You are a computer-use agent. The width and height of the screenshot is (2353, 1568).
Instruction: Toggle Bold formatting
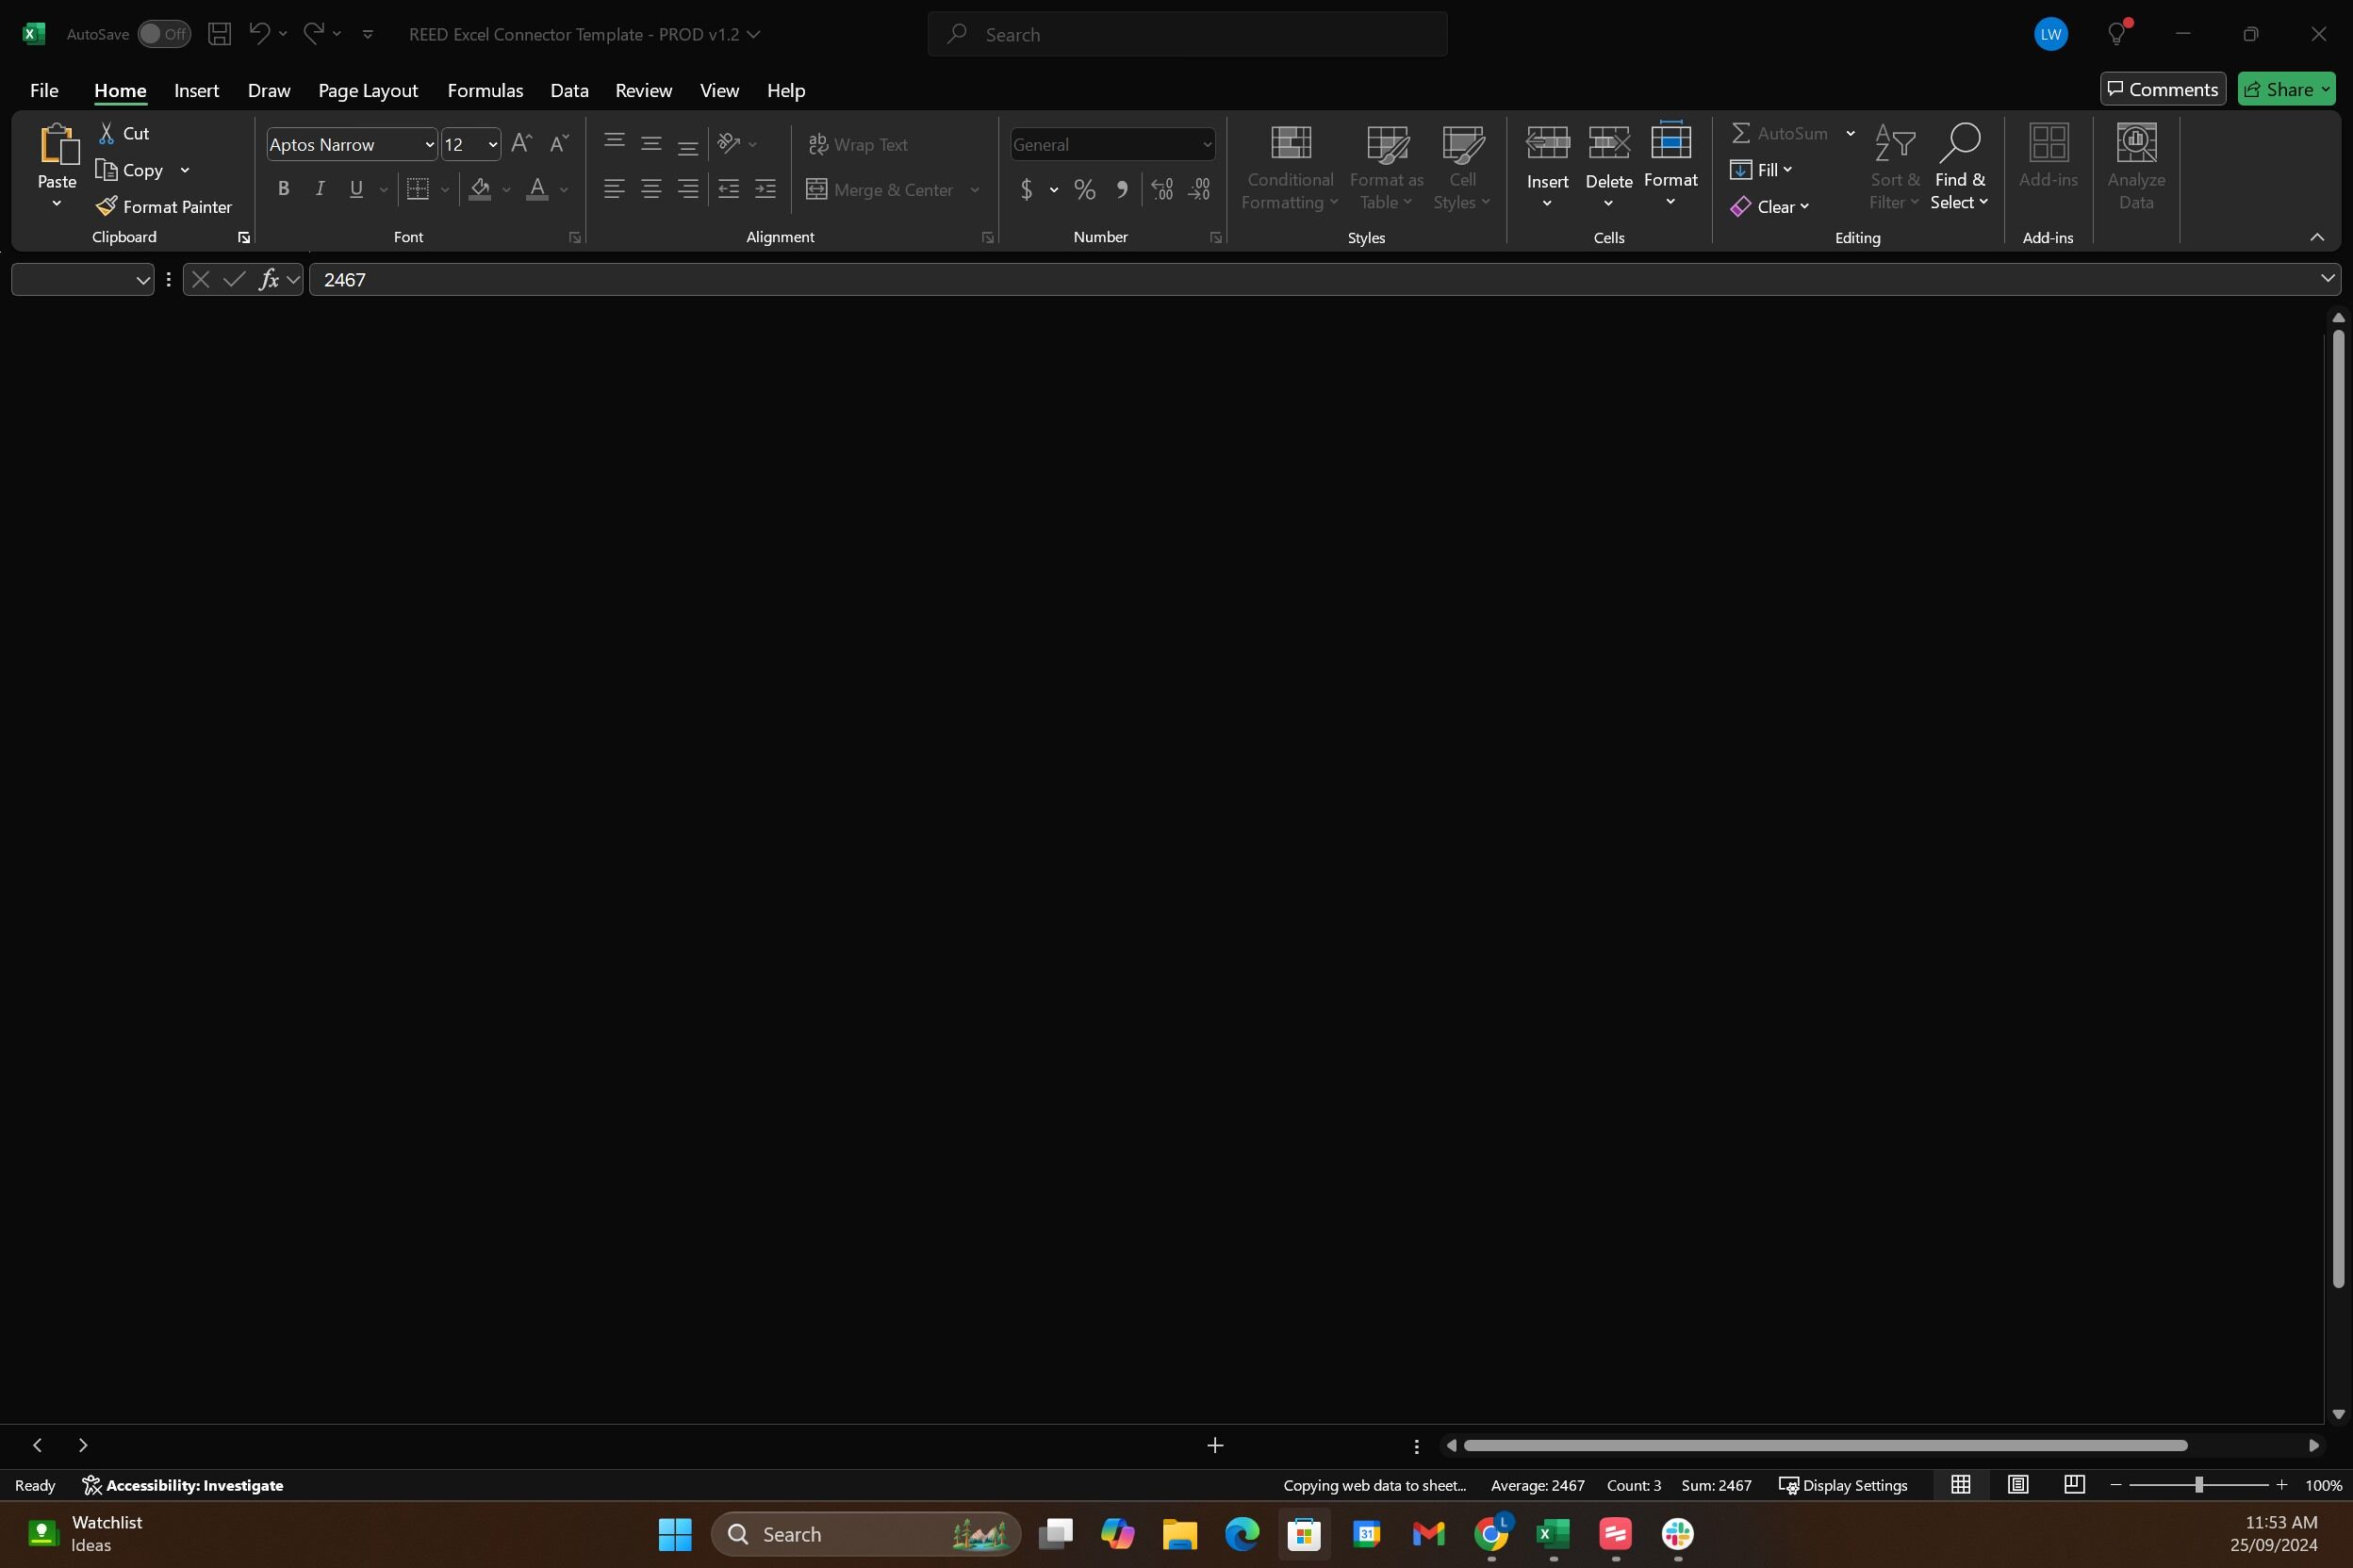tap(283, 189)
